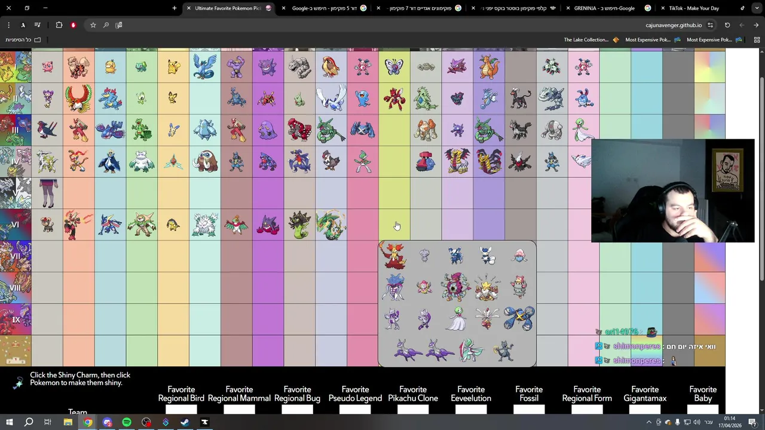This screenshot has width=765, height=430.
Task: Select Lugia in the generation II row
Action: tap(331, 99)
